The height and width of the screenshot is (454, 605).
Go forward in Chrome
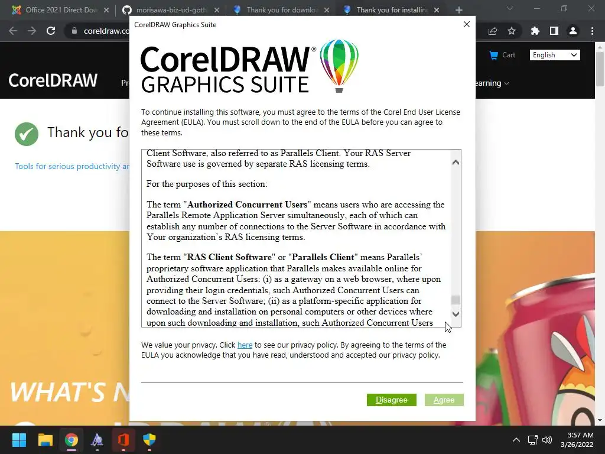(x=32, y=31)
